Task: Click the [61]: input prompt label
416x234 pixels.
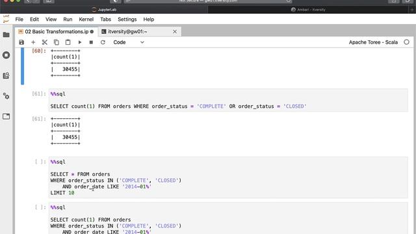Action: point(39,94)
